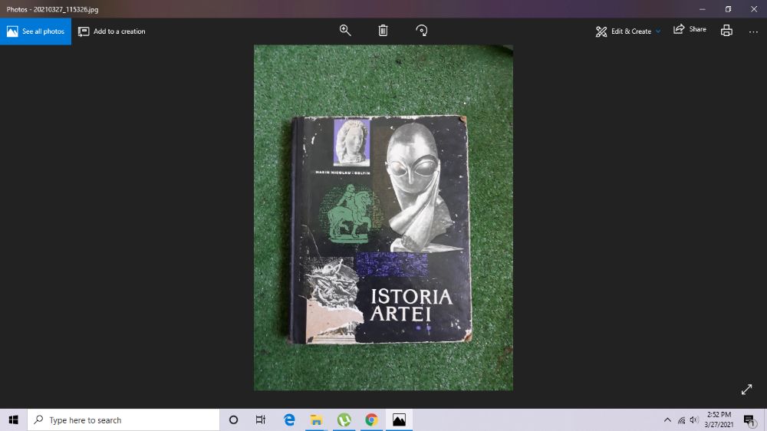
Task: Share the photo
Action: (690, 29)
